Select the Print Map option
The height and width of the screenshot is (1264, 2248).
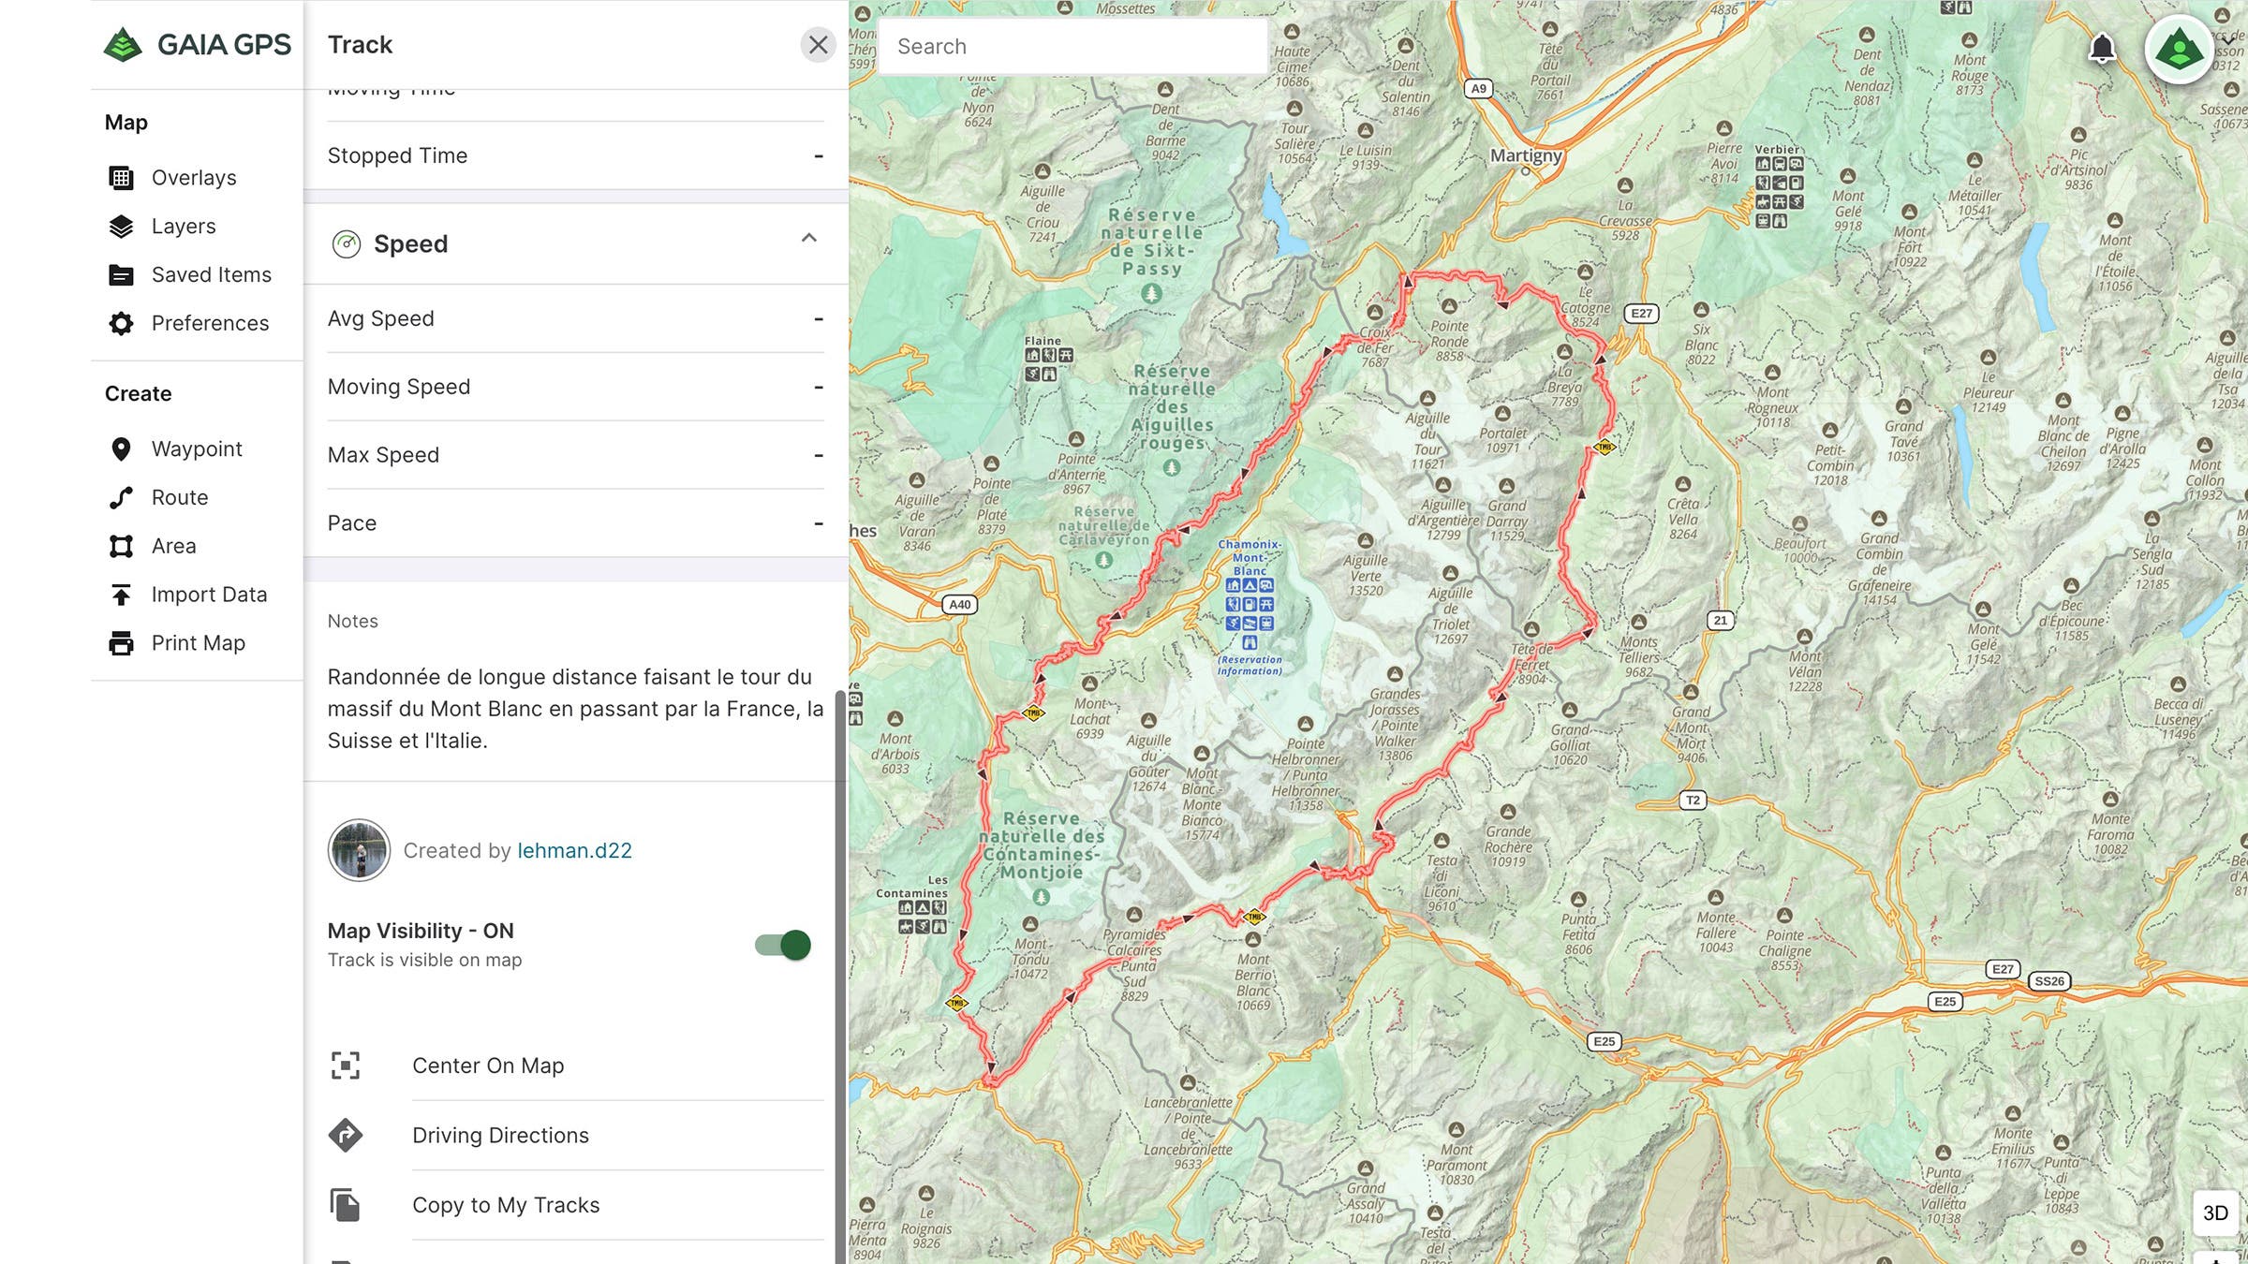pos(199,642)
